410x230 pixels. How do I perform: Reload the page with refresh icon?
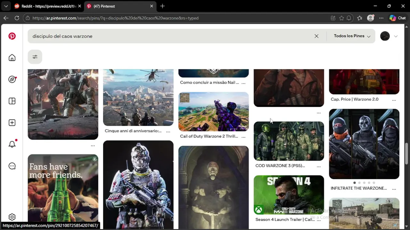(x=17, y=18)
